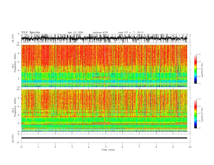
Task: Click the ch.1 spectrogram "2" kHz tick label
Action: pos(19,79)
